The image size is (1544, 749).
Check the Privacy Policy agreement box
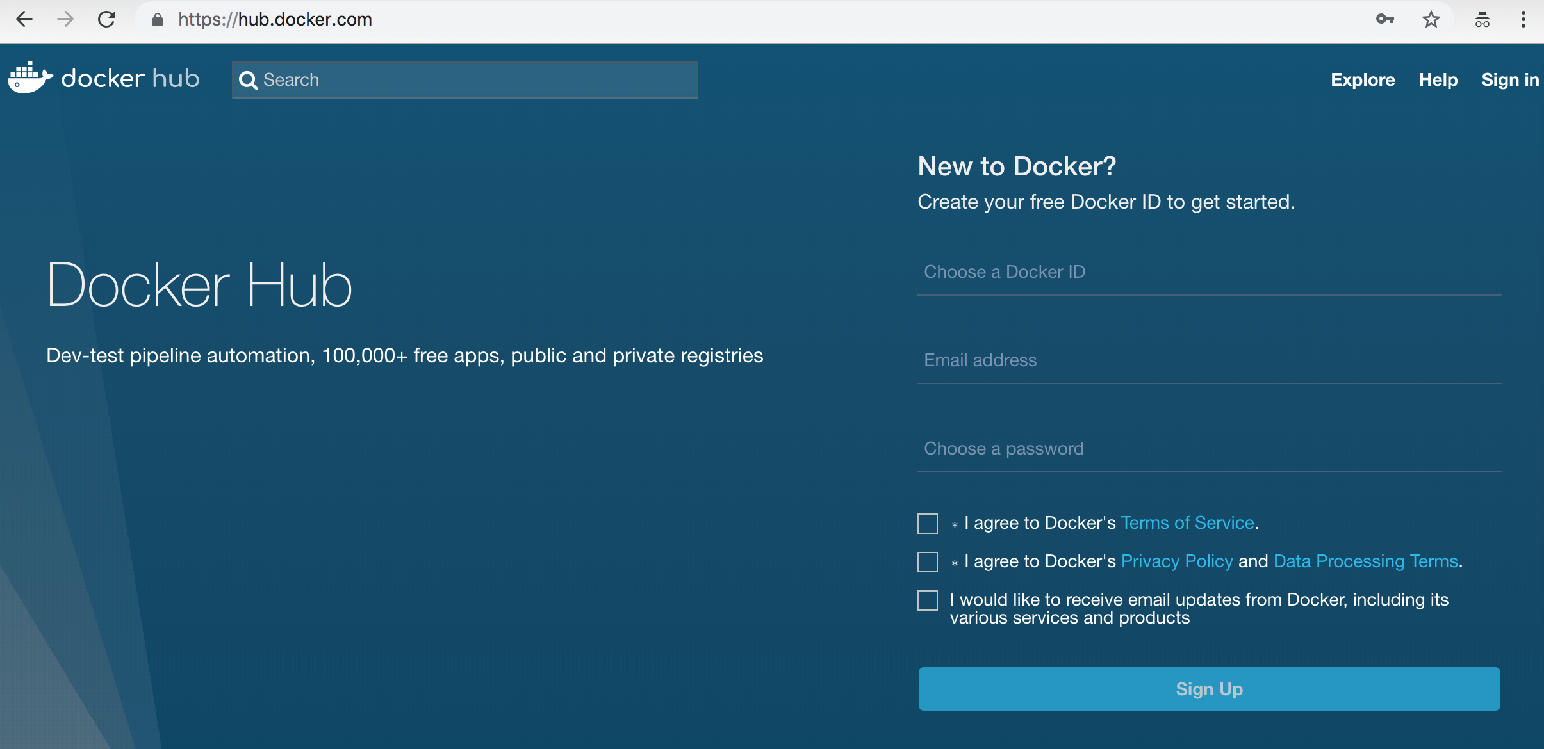click(927, 561)
